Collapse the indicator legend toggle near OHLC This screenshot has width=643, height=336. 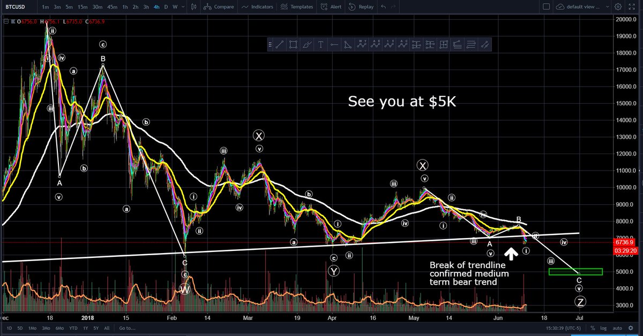pyautogui.click(x=7, y=21)
